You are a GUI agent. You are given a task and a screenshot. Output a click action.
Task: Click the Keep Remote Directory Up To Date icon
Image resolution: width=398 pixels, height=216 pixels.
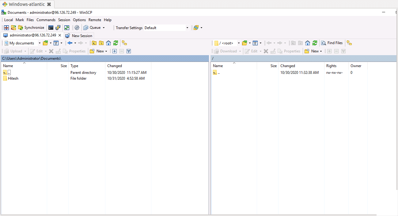67,28
